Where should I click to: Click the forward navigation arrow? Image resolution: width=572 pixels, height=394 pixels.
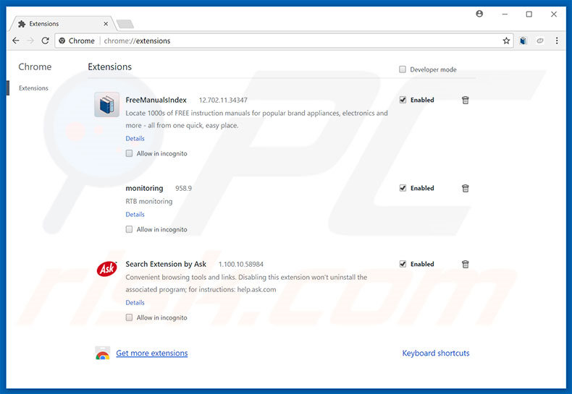pos(30,40)
